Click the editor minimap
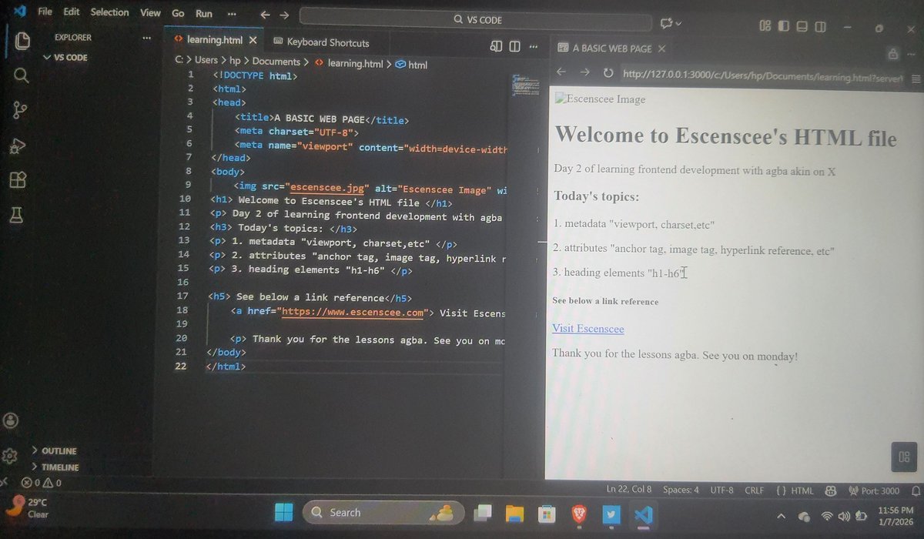This screenshot has width=924, height=539. coord(526,86)
